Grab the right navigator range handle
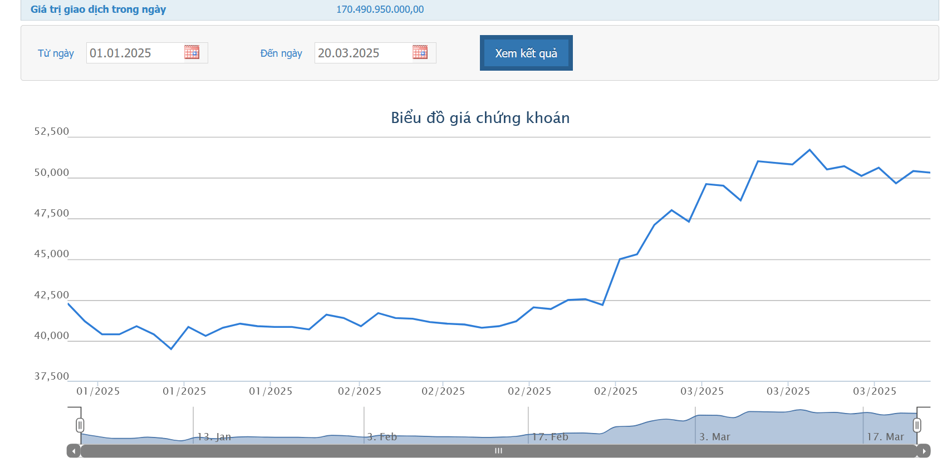The width and height of the screenshot is (942, 472). point(917,426)
